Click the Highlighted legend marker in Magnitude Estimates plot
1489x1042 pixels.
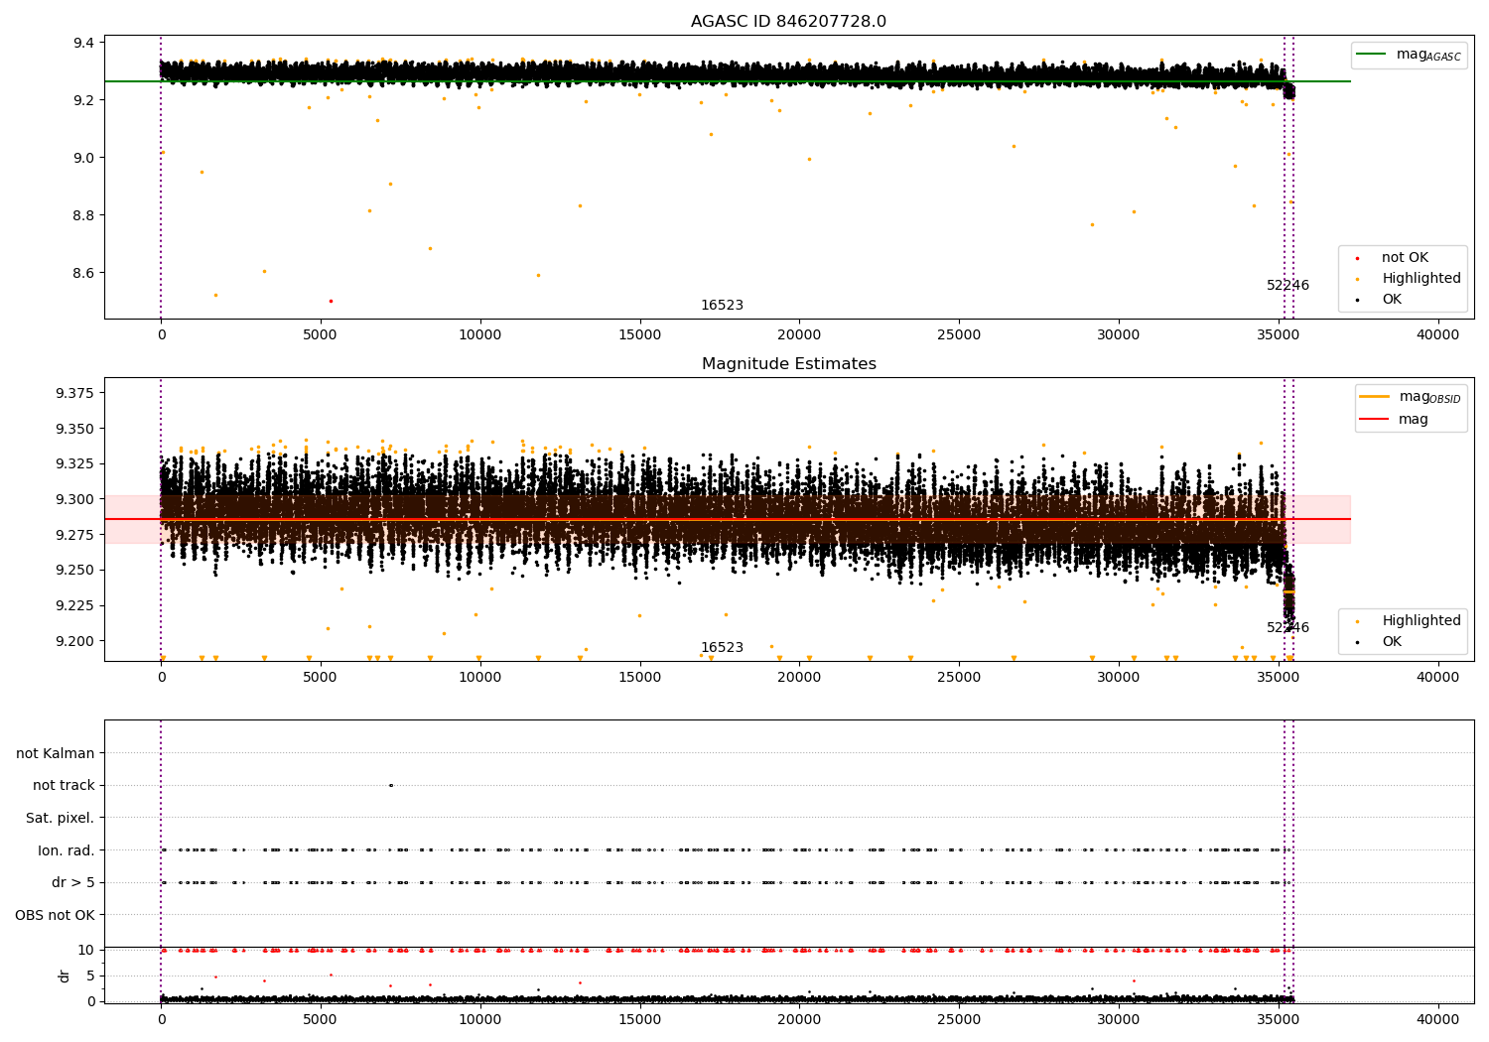click(x=1357, y=621)
